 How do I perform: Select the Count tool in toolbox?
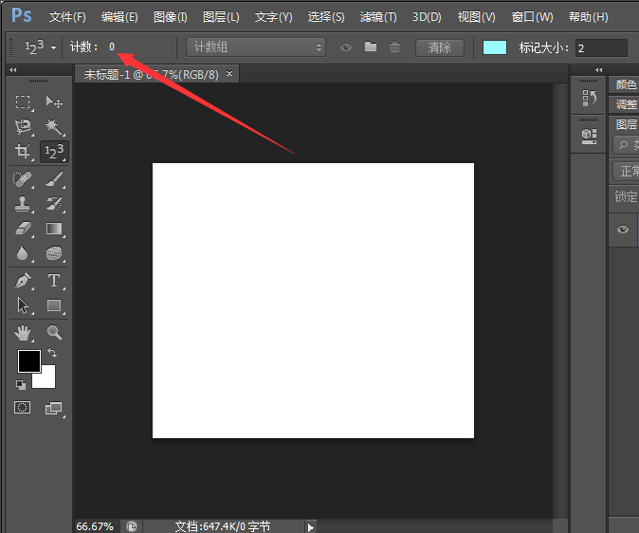(x=54, y=152)
